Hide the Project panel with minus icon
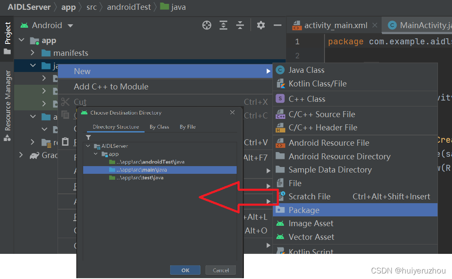The image size is (452, 279). (277, 25)
